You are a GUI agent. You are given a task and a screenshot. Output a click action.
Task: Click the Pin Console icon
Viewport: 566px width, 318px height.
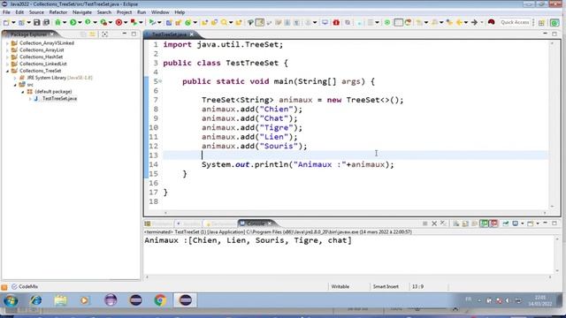505,223
